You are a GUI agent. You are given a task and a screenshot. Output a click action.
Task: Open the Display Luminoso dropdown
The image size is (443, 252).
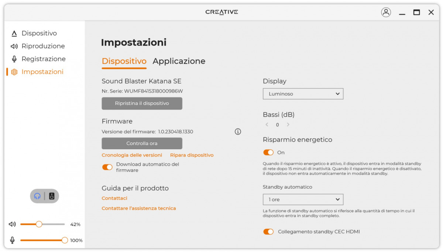click(303, 94)
